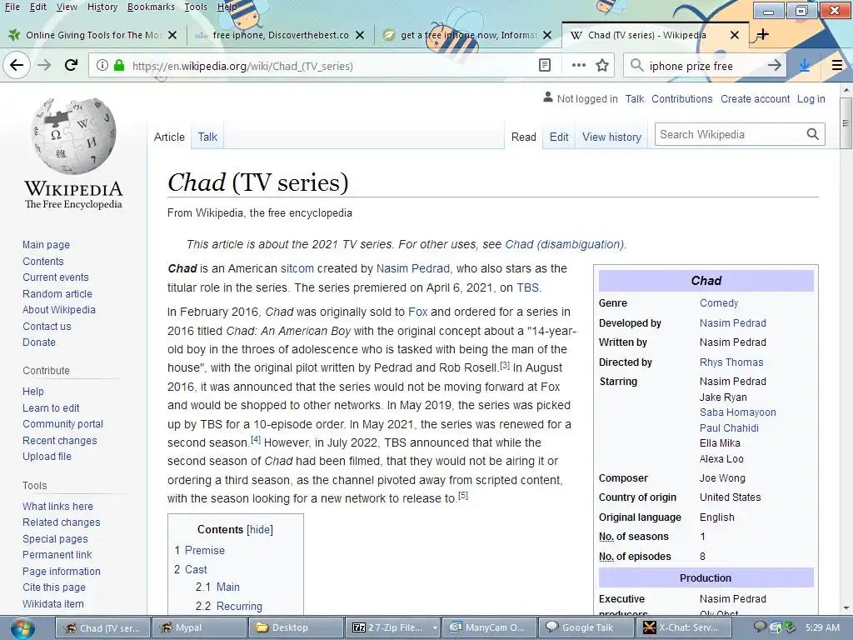Open page actions three-dot menu
The height and width of the screenshot is (640, 853).
tap(579, 66)
